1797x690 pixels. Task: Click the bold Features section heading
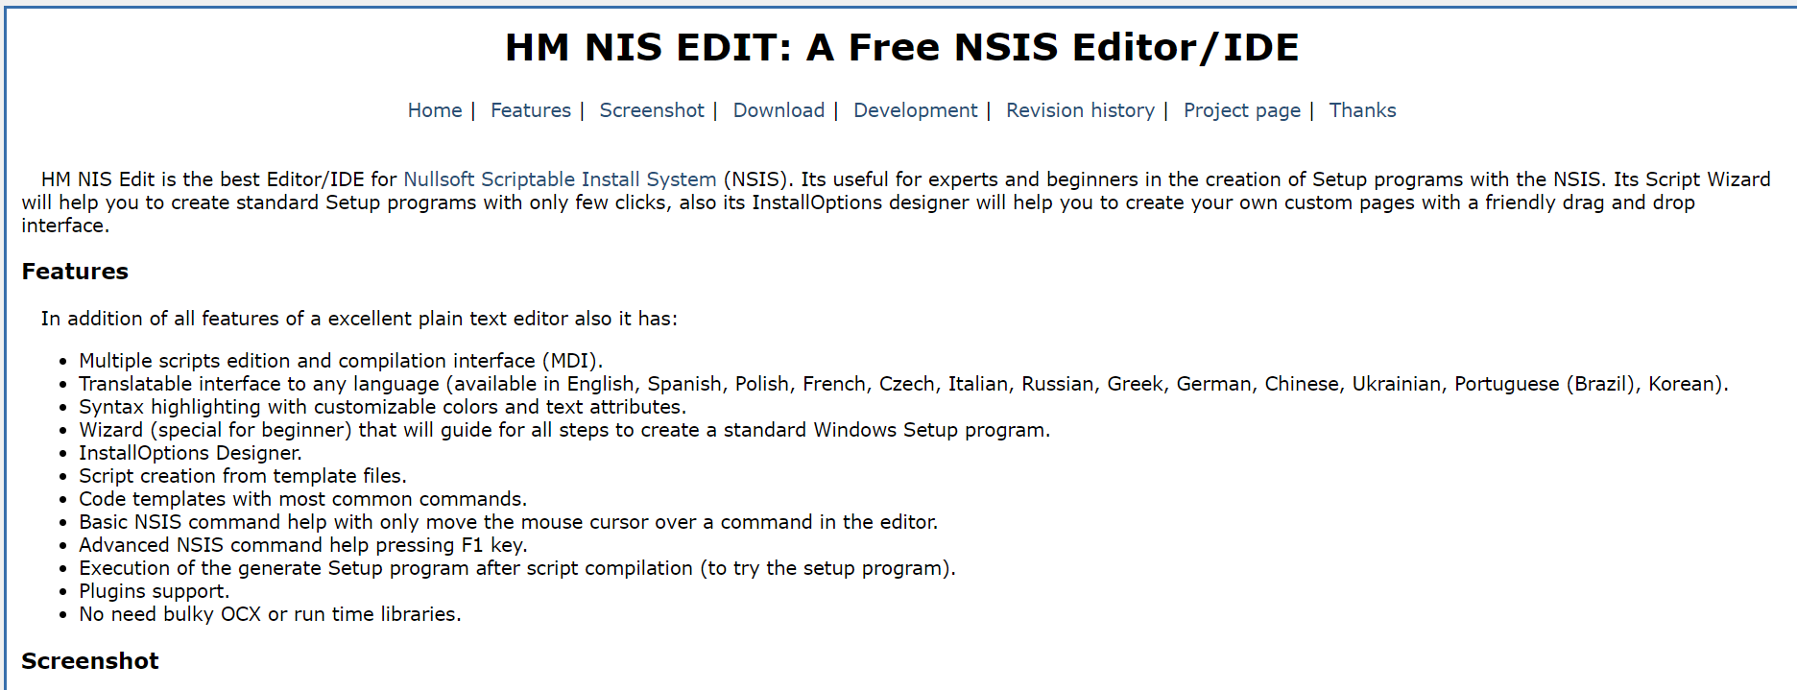75,272
